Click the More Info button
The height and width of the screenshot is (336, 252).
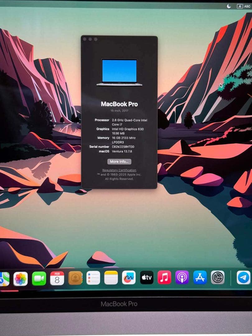coord(119,161)
